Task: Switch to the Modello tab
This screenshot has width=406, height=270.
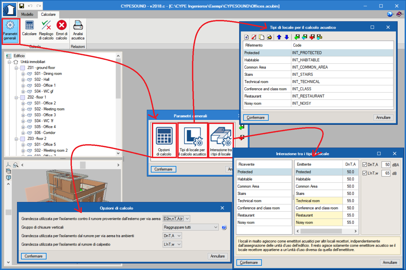Action: point(27,14)
